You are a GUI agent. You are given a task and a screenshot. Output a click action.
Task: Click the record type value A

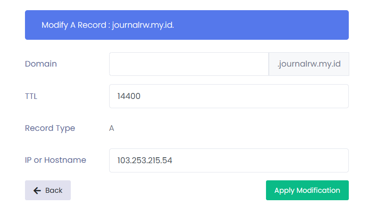[111, 128]
